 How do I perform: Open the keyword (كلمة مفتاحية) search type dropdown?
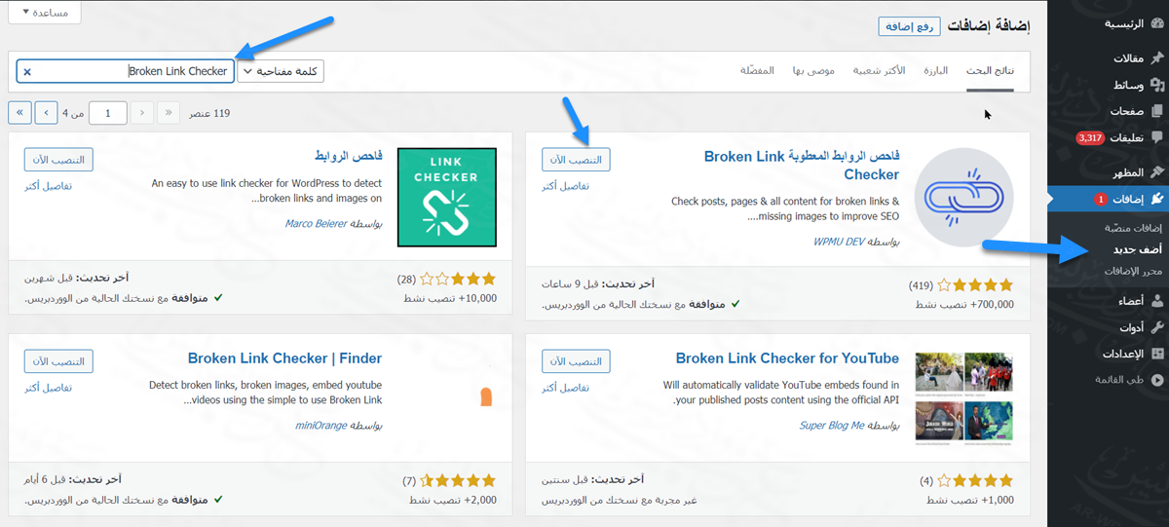pos(281,71)
